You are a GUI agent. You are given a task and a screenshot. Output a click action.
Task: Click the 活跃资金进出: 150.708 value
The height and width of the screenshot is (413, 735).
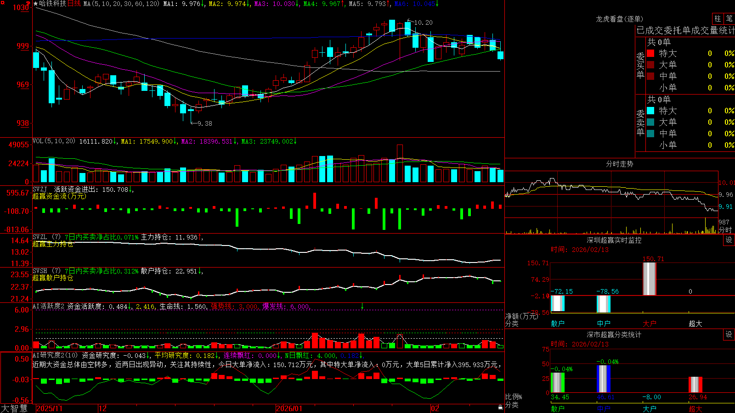(x=92, y=190)
